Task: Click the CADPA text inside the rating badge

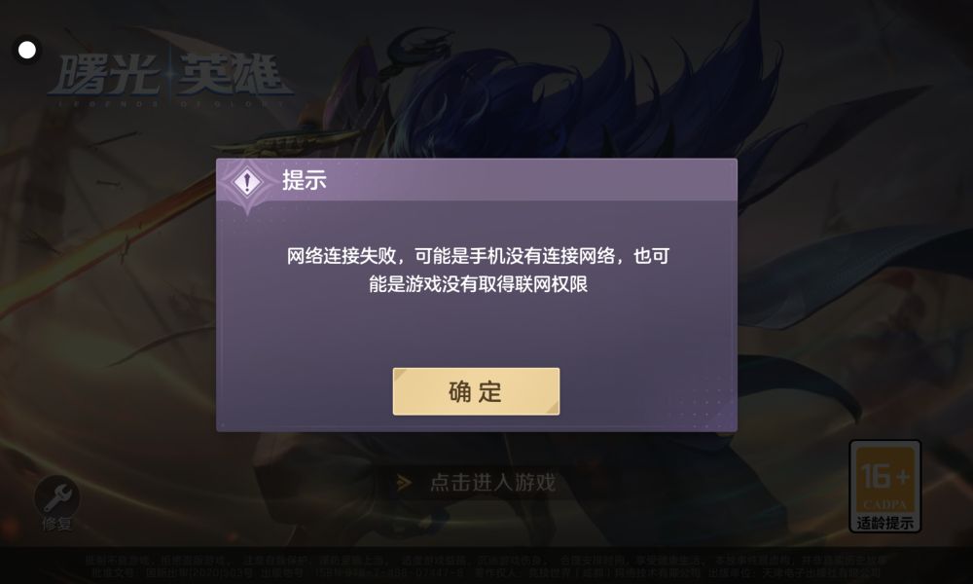Action: [x=884, y=503]
